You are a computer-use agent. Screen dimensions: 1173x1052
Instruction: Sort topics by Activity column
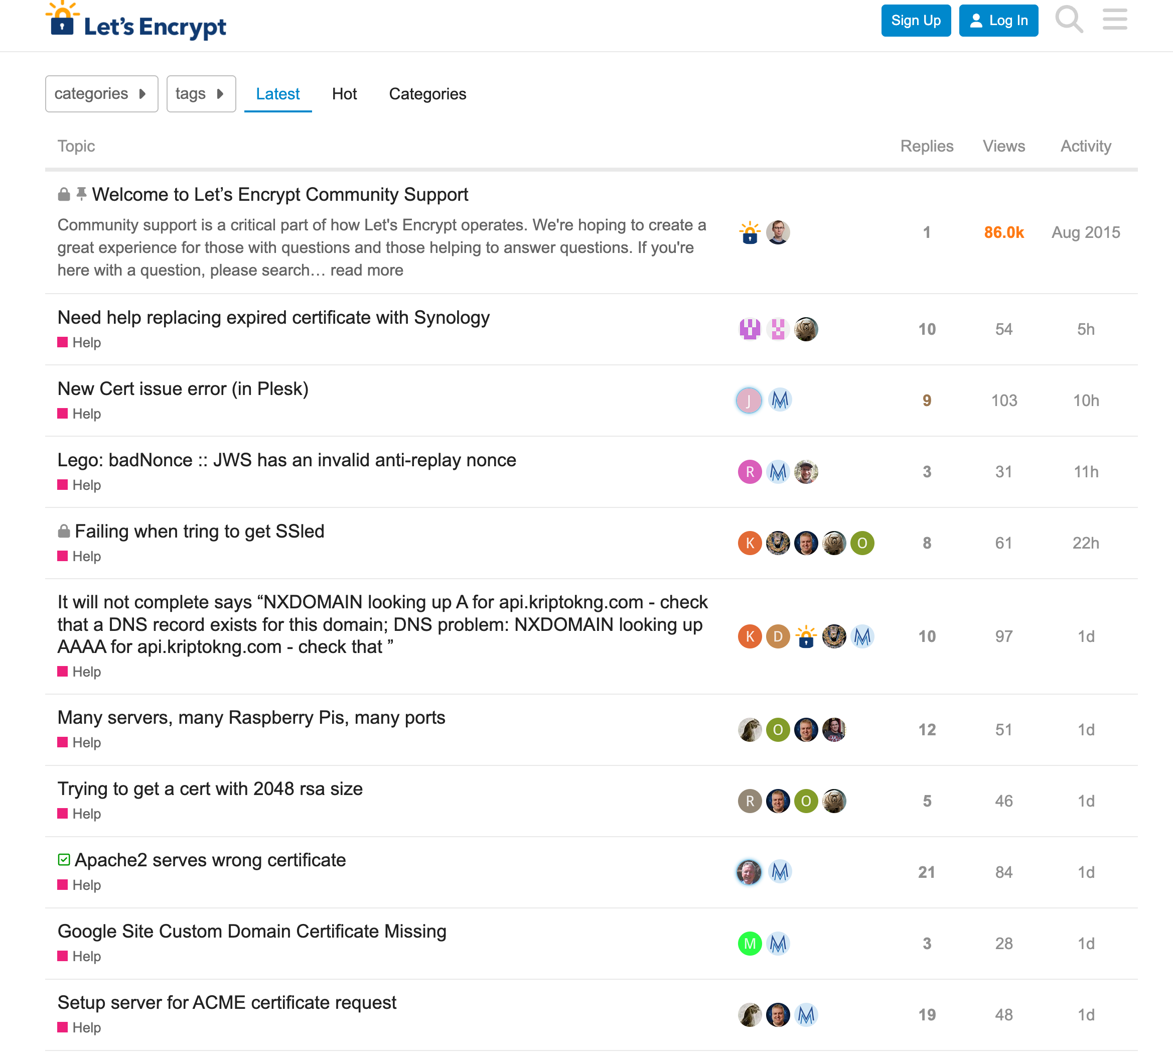point(1085,146)
